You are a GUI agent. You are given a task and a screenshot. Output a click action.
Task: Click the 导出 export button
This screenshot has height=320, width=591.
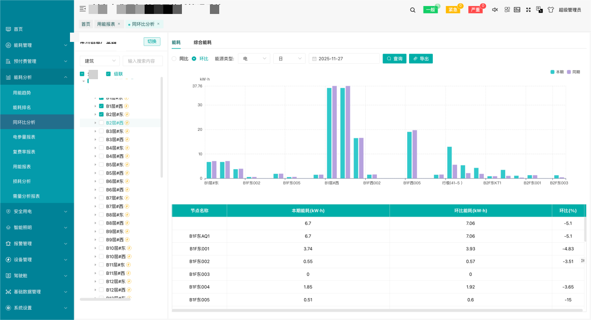pos(420,58)
